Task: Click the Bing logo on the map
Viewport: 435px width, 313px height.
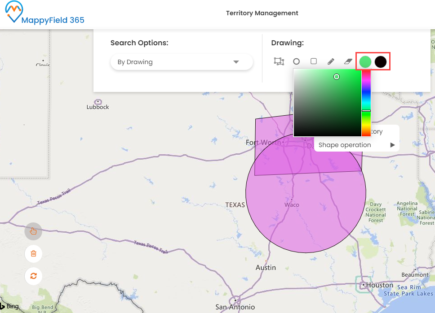Action: [10, 306]
